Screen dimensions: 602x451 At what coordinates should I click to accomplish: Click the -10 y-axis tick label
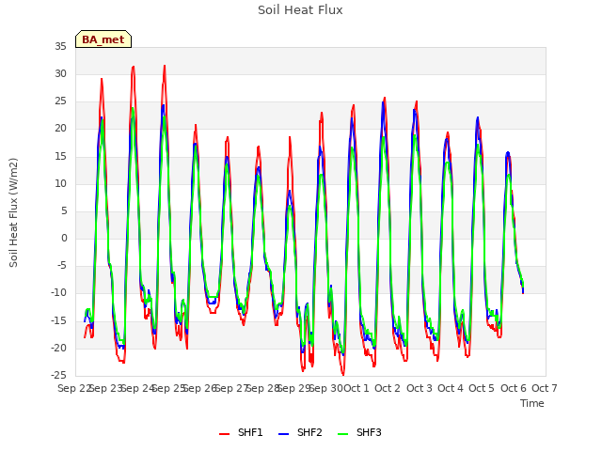[59, 293]
